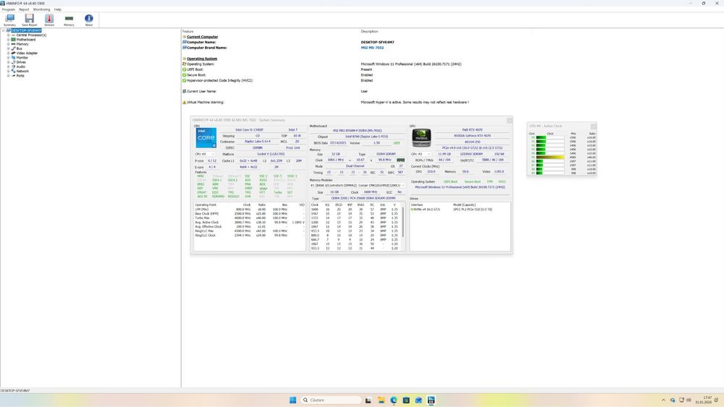Close the CPU #0 Active Clock window

pyautogui.click(x=594, y=126)
